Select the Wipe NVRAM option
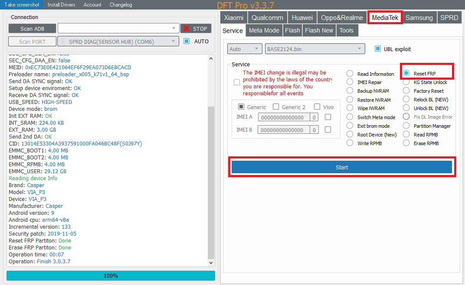The height and width of the screenshot is (285, 465). [x=350, y=108]
